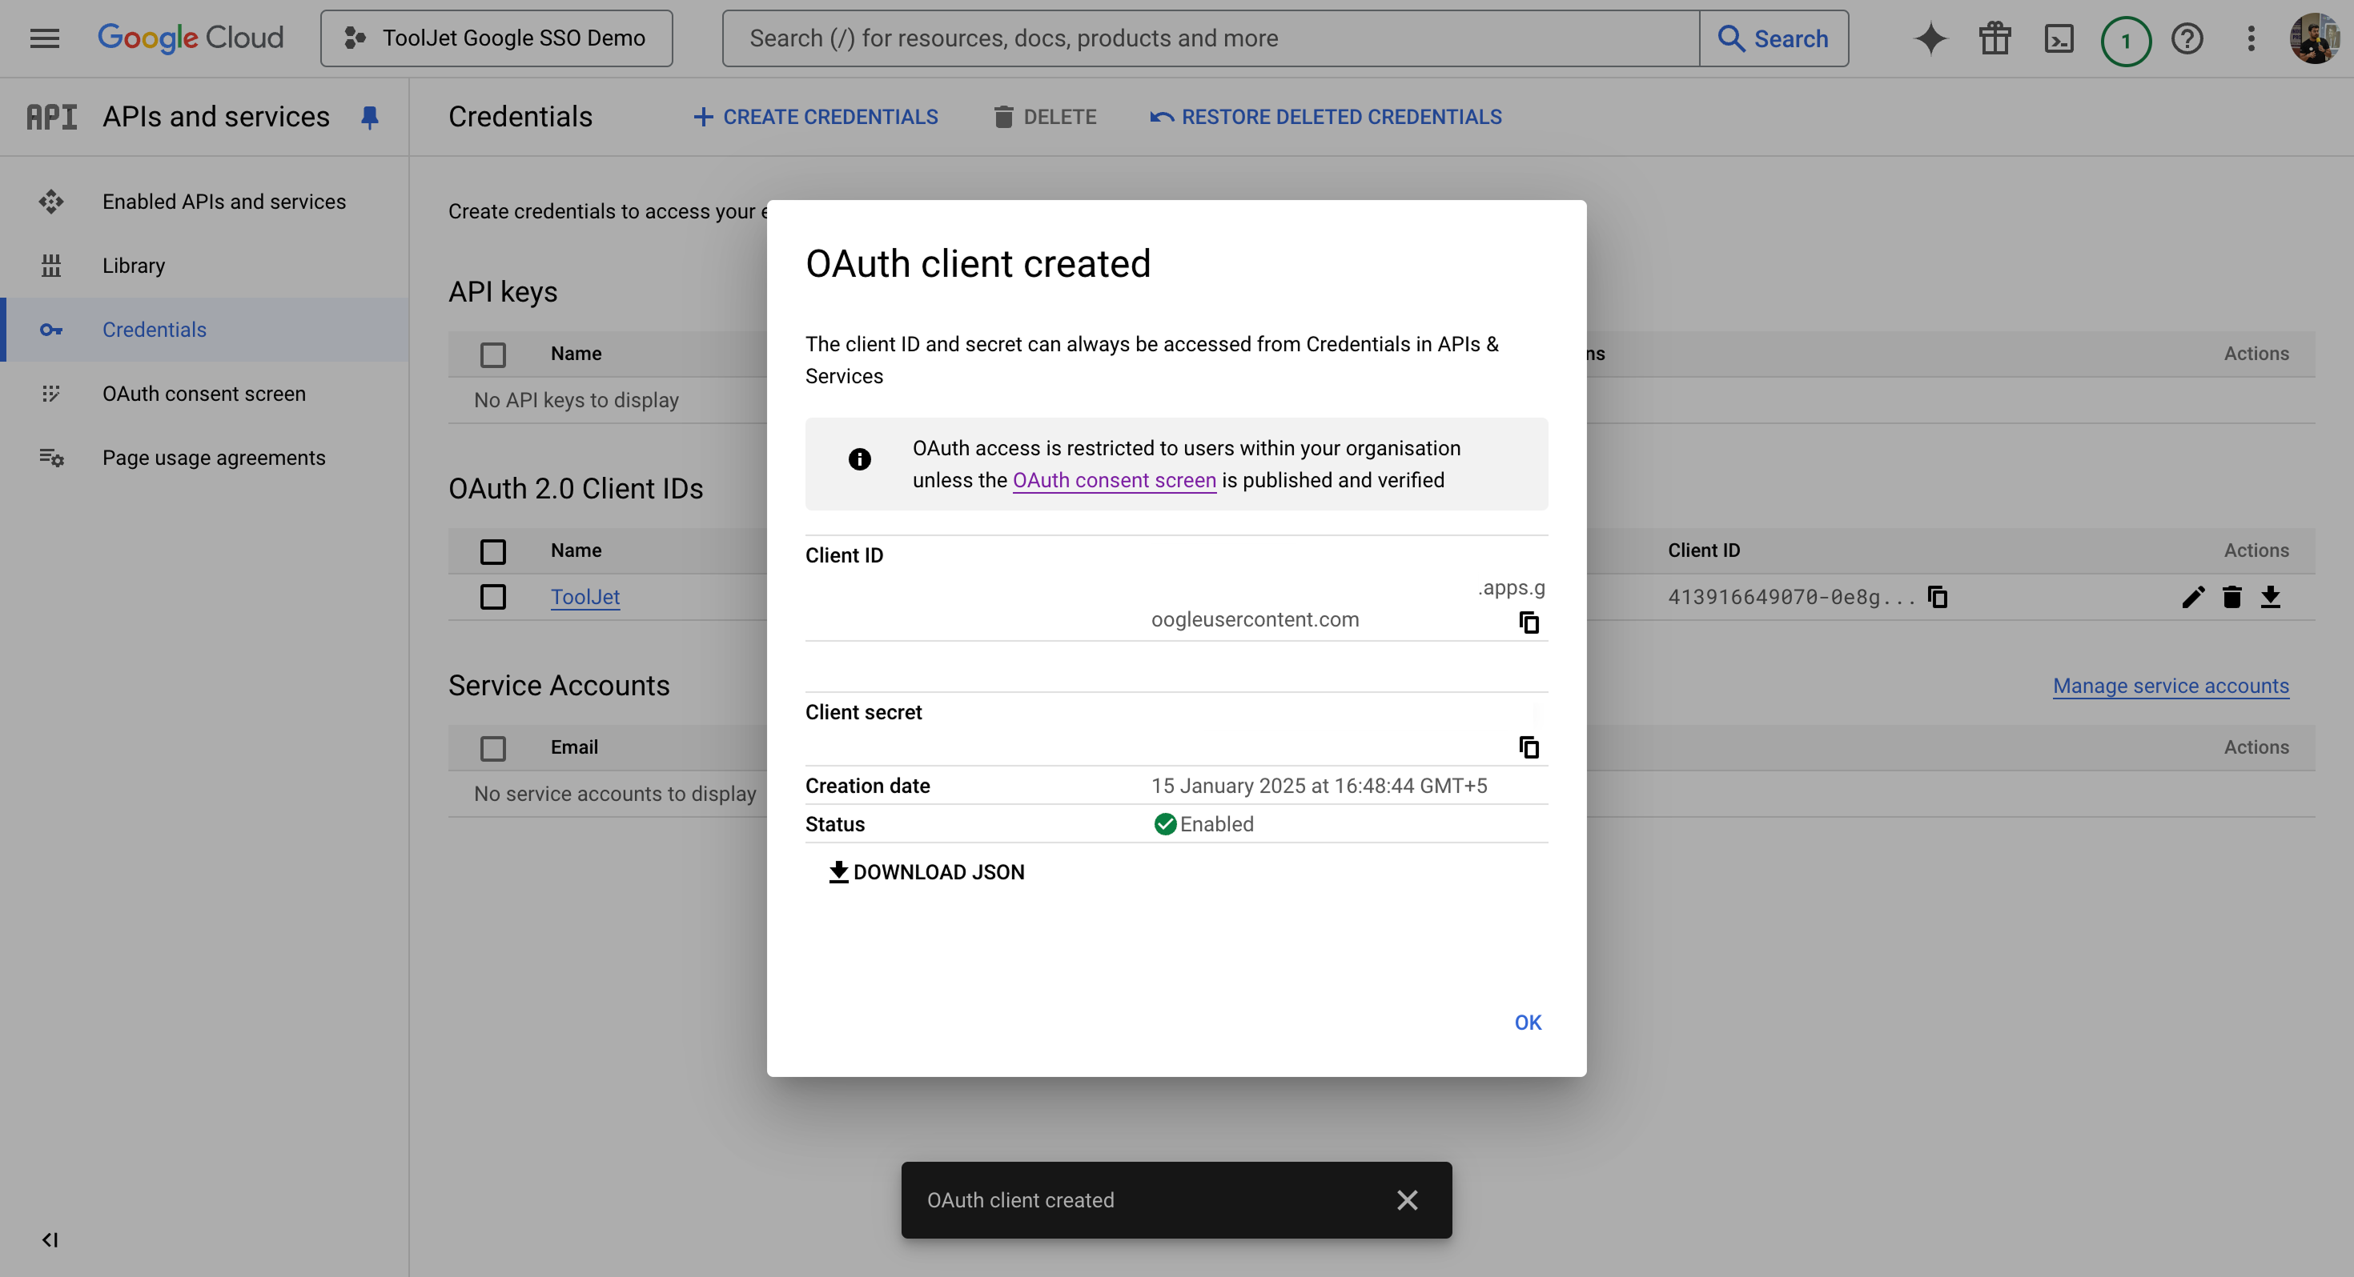The width and height of the screenshot is (2354, 1277).
Task: Open Library in the sidebar
Action: [x=134, y=266]
